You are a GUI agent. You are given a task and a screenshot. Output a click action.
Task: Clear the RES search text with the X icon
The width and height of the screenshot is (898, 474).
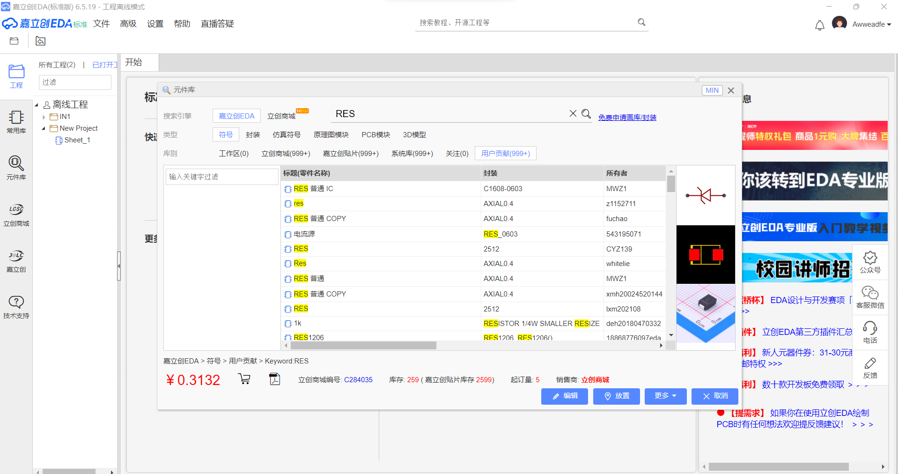click(x=573, y=113)
